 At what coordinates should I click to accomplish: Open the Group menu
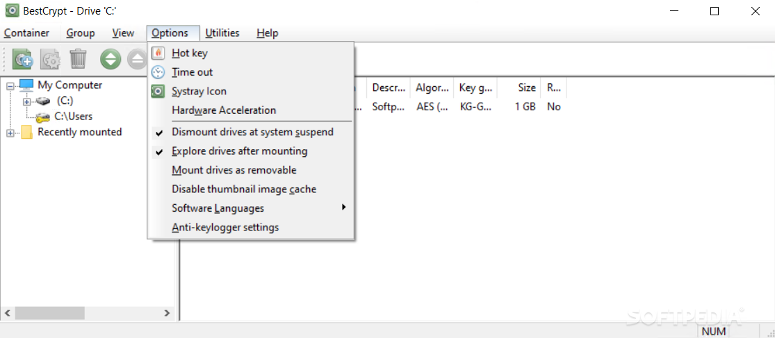pos(81,33)
